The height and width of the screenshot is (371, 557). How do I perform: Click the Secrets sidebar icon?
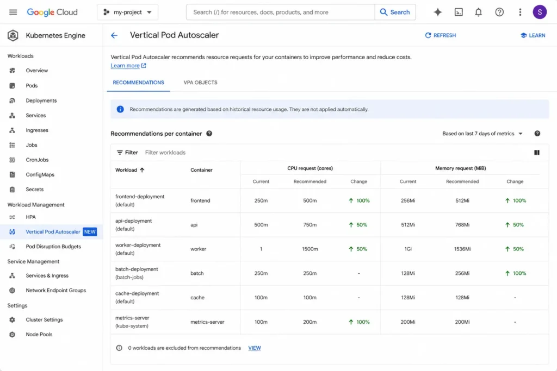pos(12,190)
